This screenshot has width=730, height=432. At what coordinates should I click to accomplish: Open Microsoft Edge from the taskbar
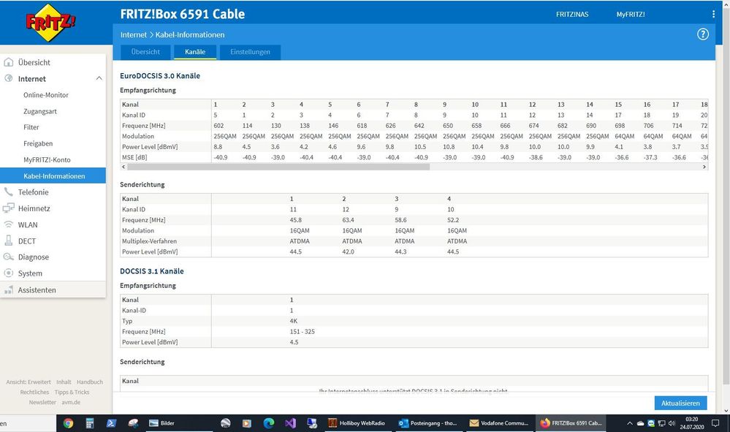pyautogui.click(x=269, y=423)
